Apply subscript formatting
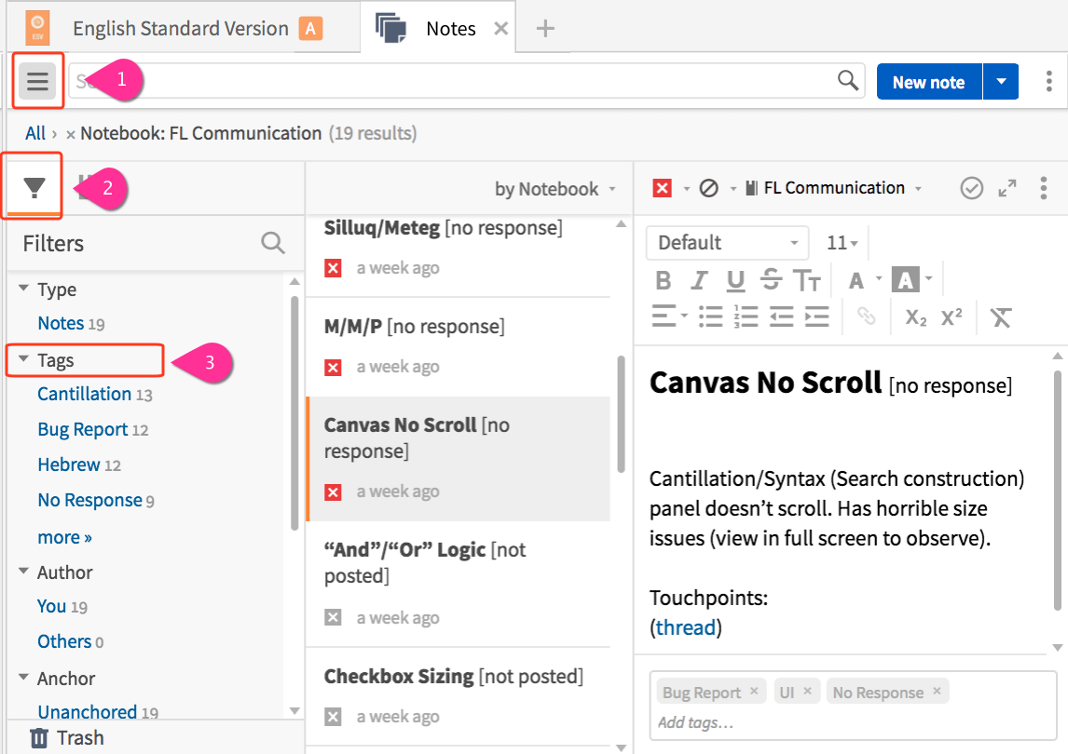This screenshot has width=1068, height=754. coord(915,317)
